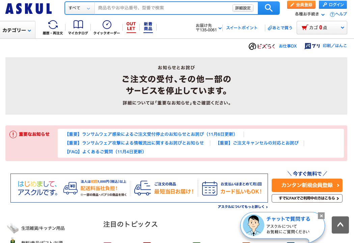Expand the カテゴリー category menu
This screenshot has width=354, height=243.
[x=17, y=30]
